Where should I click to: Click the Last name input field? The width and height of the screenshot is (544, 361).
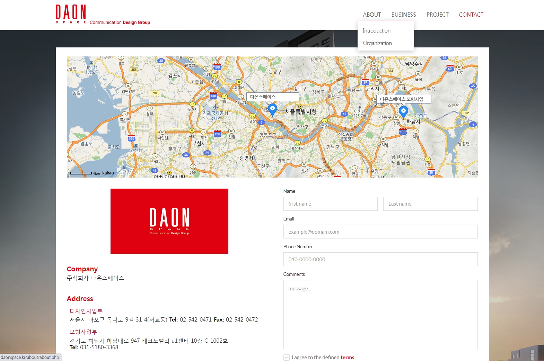[430, 204]
